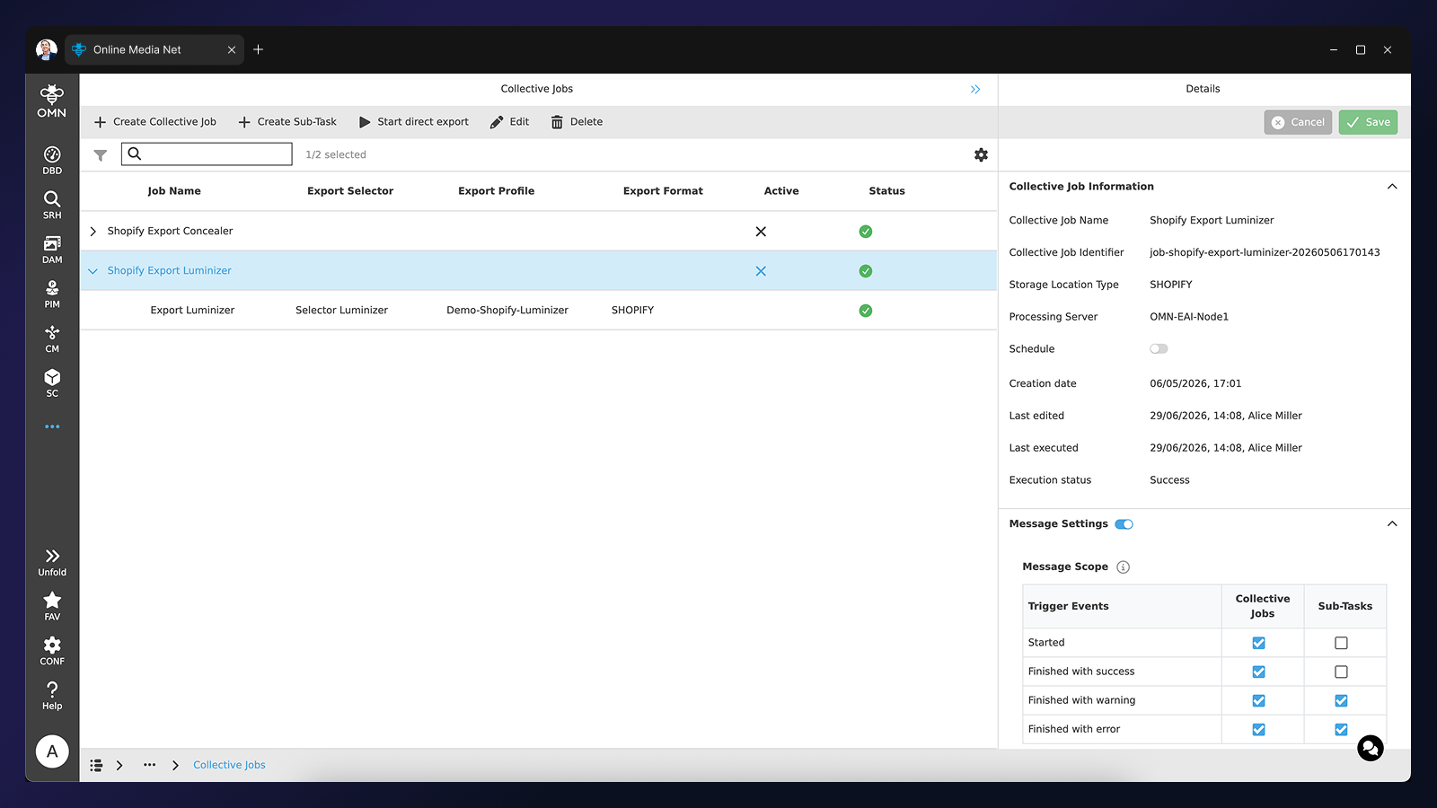Screen dimensions: 1437x808
Task: Start direct export
Action: pyautogui.click(x=414, y=122)
